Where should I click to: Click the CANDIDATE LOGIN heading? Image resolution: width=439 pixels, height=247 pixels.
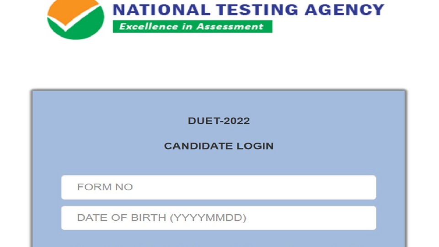pos(219,146)
